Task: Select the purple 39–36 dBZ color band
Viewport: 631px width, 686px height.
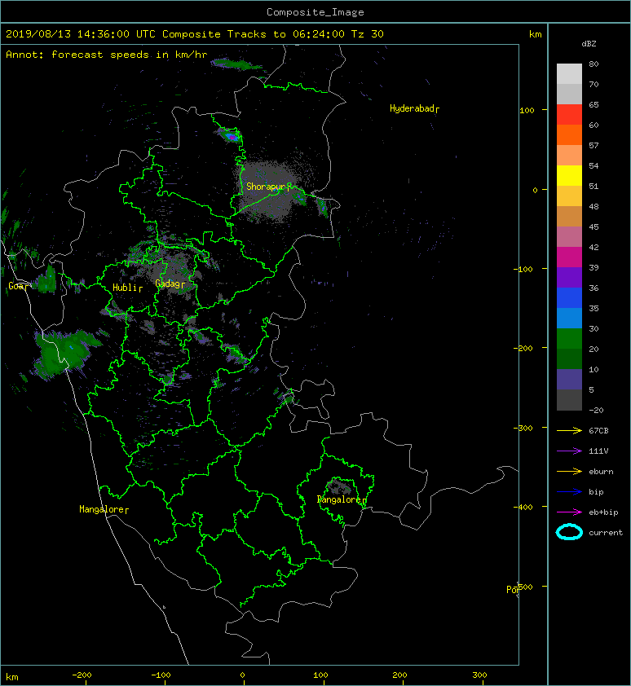Action: pyautogui.click(x=569, y=277)
